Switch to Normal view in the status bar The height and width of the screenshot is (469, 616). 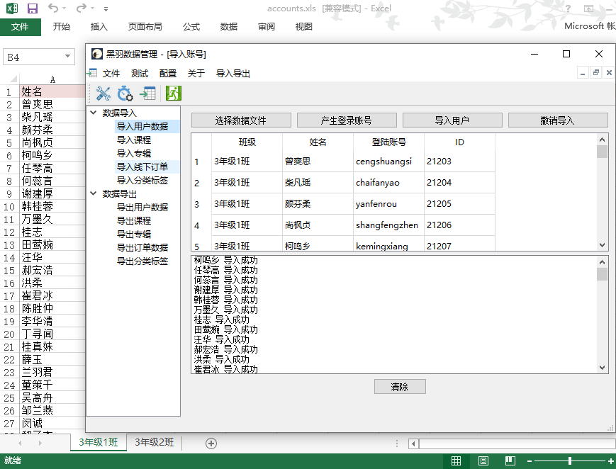click(456, 460)
